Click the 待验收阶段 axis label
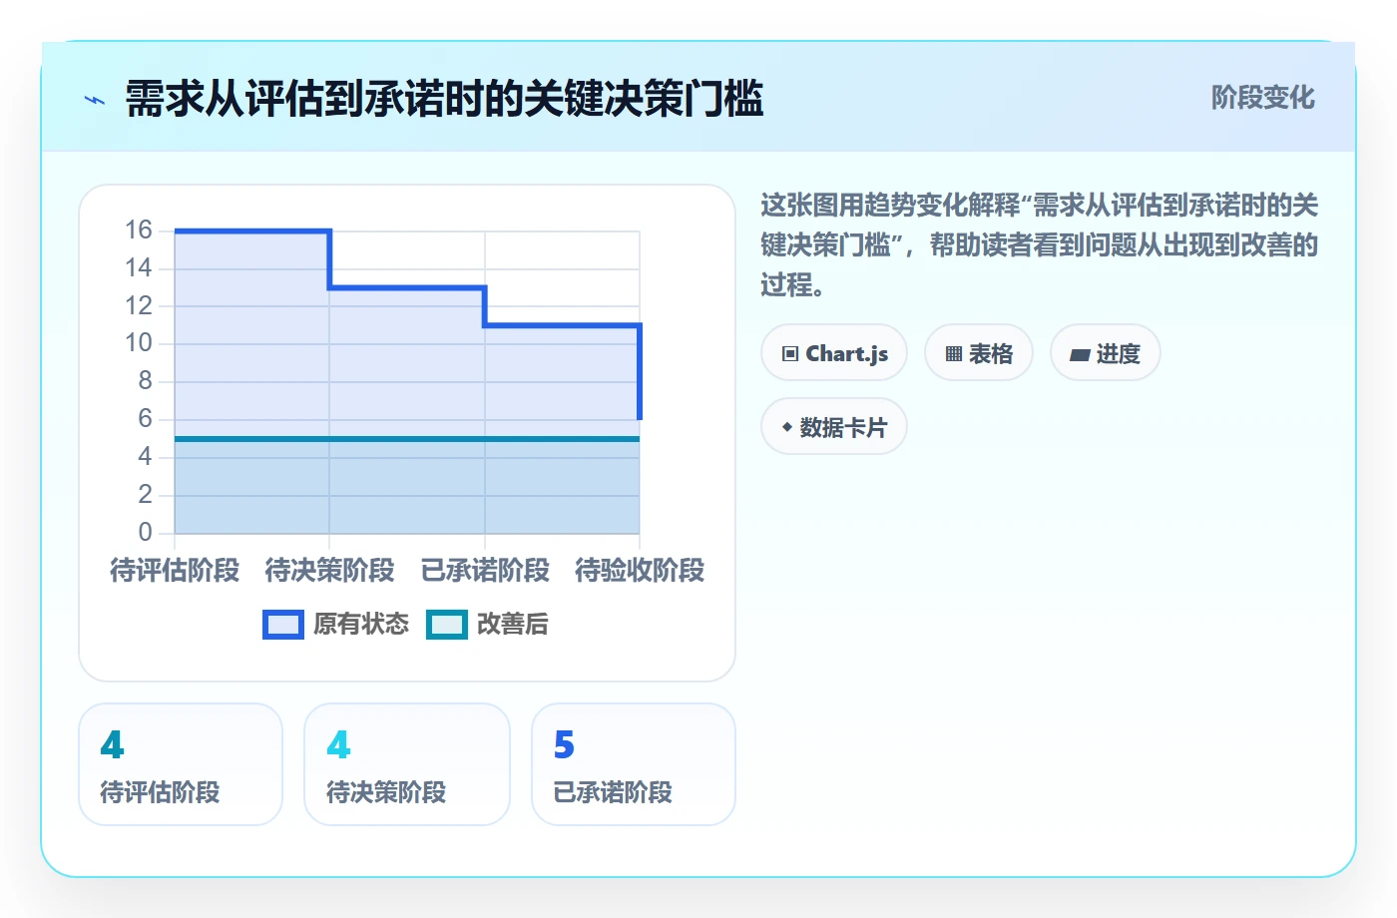 [x=640, y=571]
